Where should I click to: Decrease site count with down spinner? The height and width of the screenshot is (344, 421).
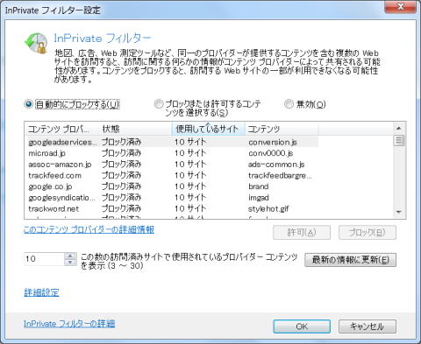(x=70, y=262)
